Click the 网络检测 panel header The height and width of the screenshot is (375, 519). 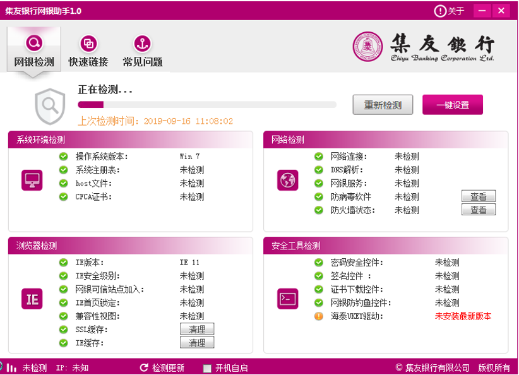click(386, 140)
